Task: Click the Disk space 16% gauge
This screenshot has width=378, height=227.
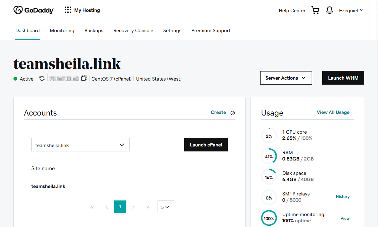Action: (269, 177)
